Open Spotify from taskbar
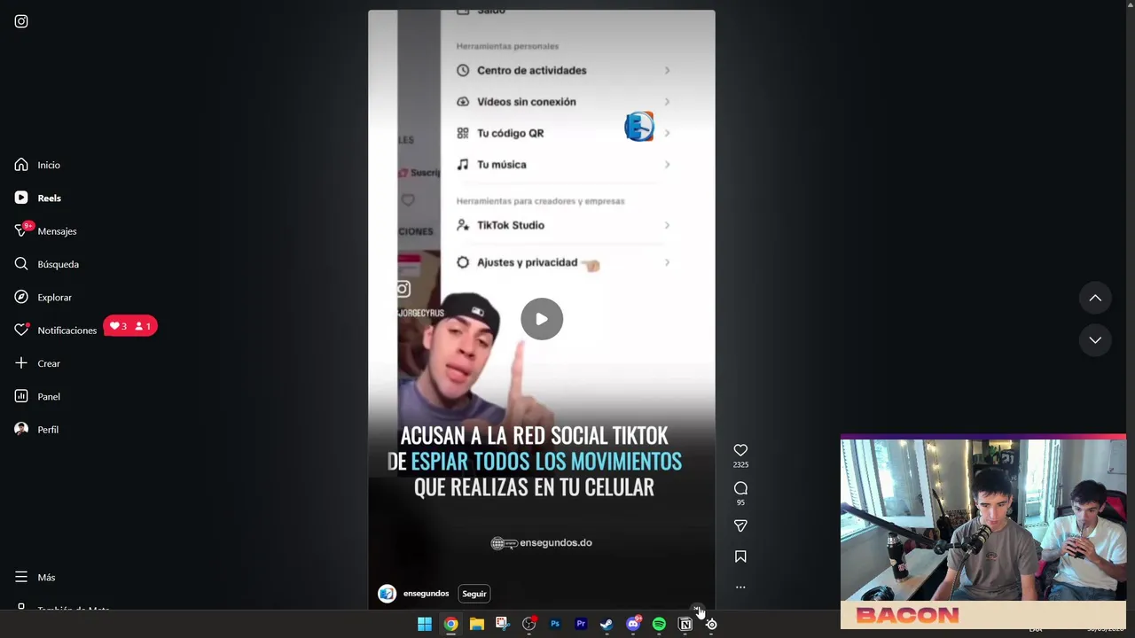The width and height of the screenshot is (1135, 638). [x=659, y=624]
